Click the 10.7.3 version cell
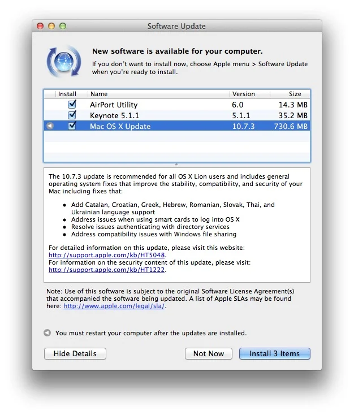Screen dimensions: 354x415 tap(243, 127)
